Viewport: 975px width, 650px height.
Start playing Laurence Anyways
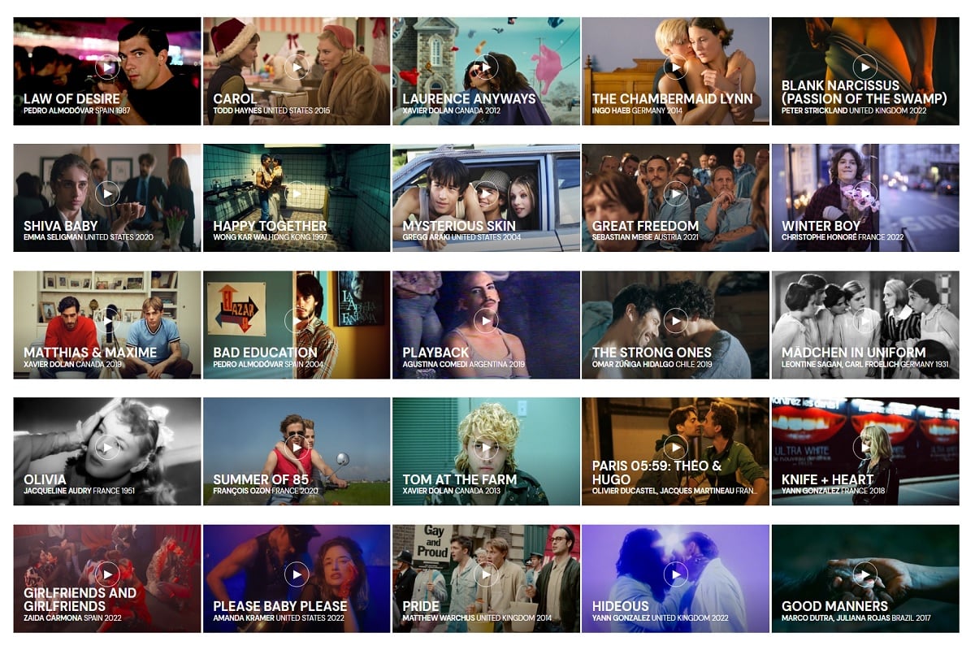[x=486, y=67]
